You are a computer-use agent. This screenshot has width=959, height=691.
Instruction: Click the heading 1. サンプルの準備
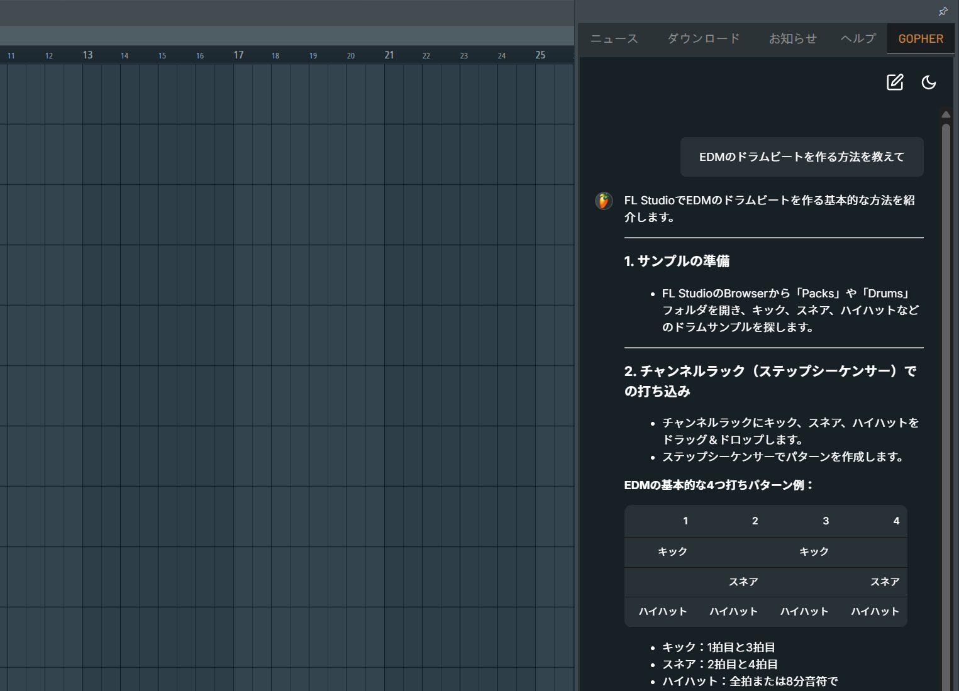(677, 261)
